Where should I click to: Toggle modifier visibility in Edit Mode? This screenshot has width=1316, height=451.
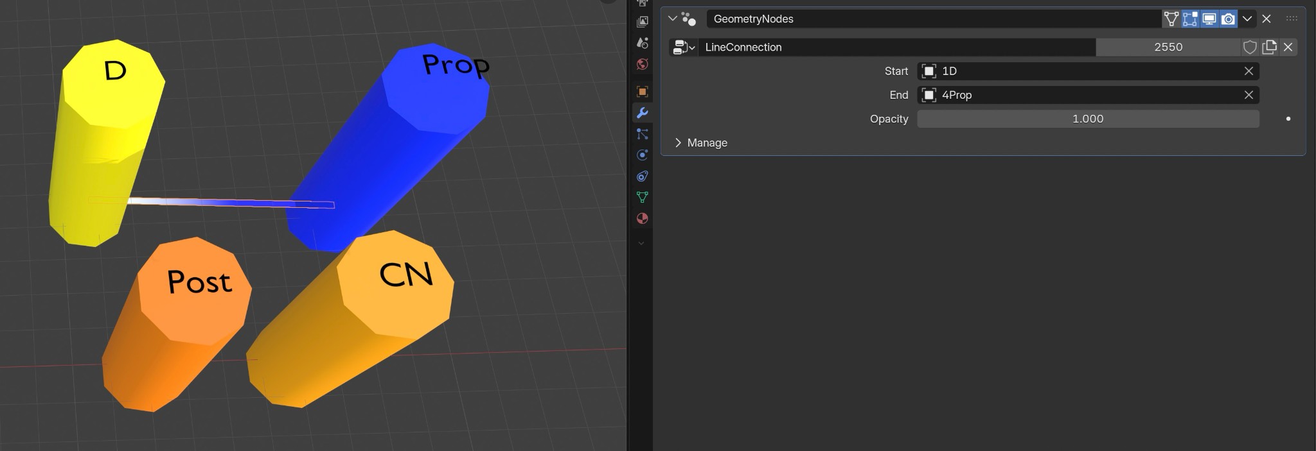pos(1190,19)
